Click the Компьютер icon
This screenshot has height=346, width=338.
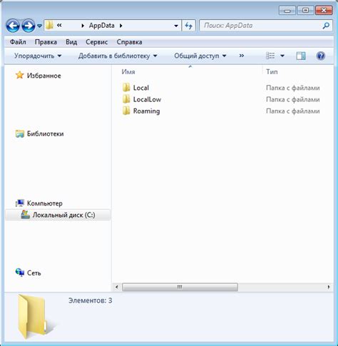[x=20, y=203]
